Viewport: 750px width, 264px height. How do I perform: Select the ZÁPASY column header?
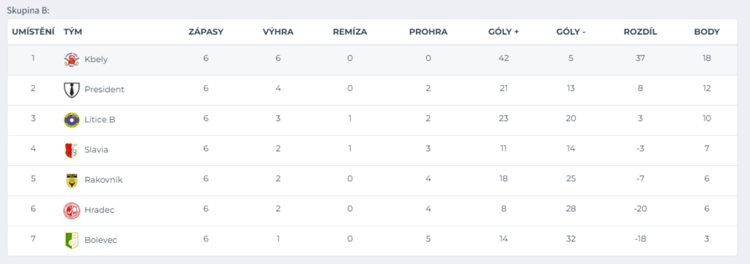click(x=206, y=32)
